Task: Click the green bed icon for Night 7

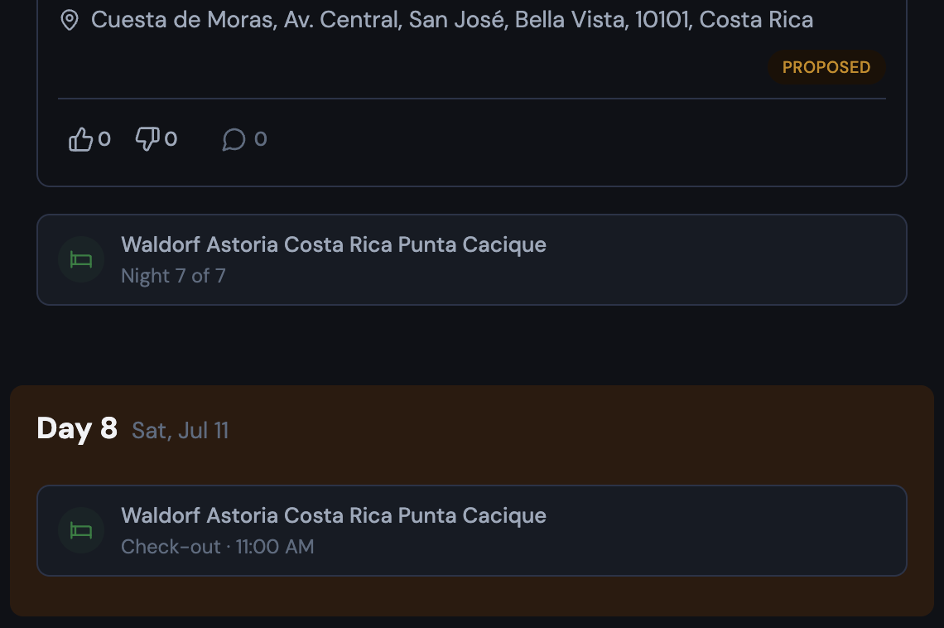Action: pos(80,259)
